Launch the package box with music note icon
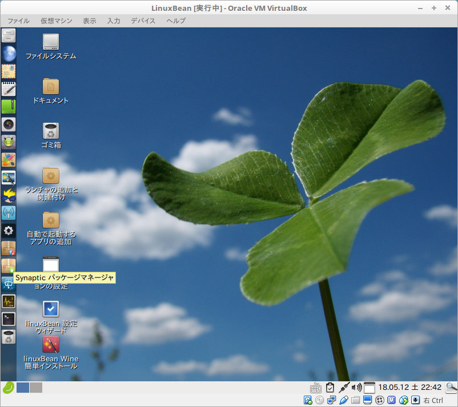The width and height of the screenshot is (458, 407). (x=9, y=248)
